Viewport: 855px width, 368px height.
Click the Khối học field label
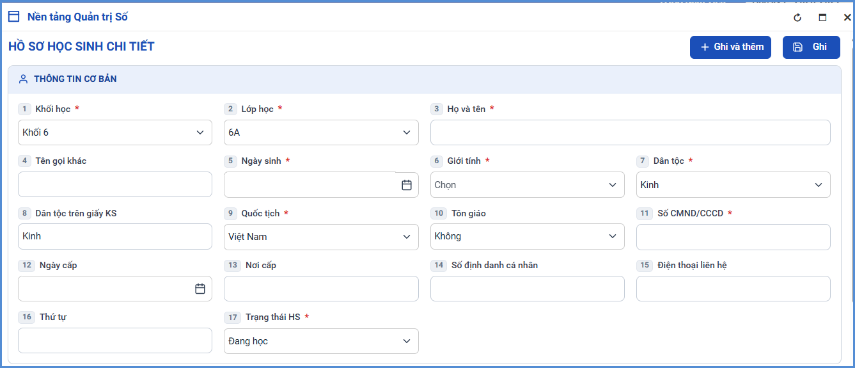pos(53,109)
